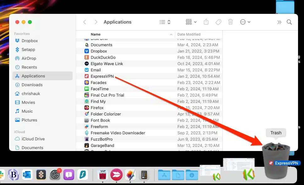Sort by the Date Modified column header

pos(189,34)
